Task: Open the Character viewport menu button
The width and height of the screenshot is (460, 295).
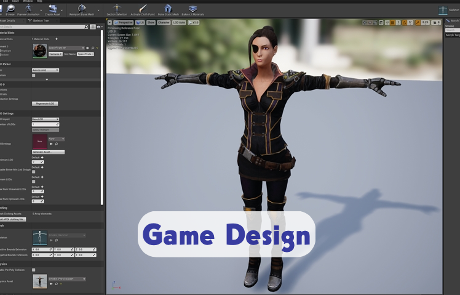Action: click(x=164, y=22)
